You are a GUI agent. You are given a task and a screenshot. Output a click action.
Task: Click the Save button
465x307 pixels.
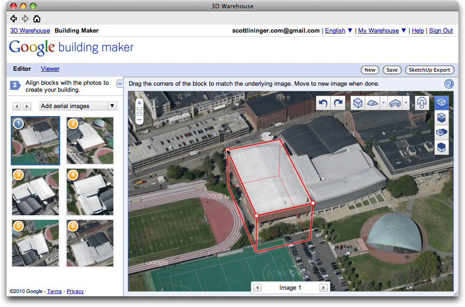(392, 70)
